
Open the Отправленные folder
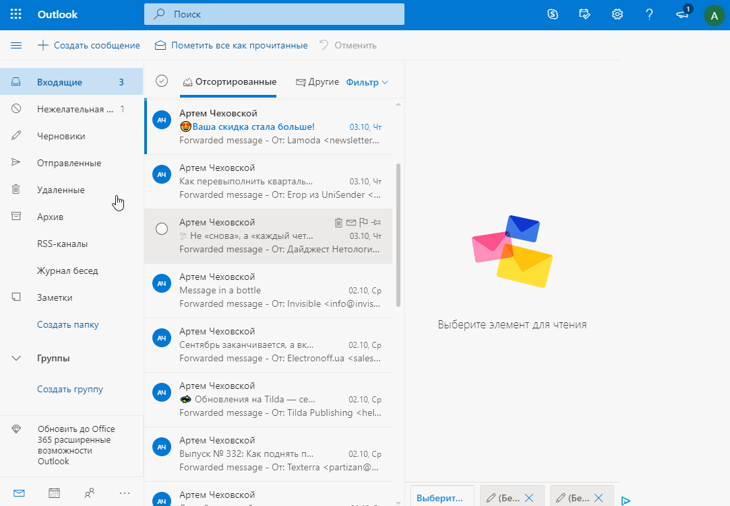71,163
